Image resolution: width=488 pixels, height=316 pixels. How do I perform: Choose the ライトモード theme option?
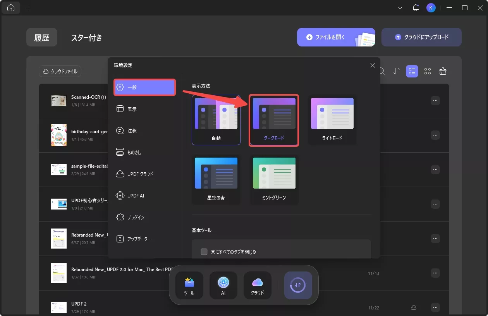tap(332, 120)
